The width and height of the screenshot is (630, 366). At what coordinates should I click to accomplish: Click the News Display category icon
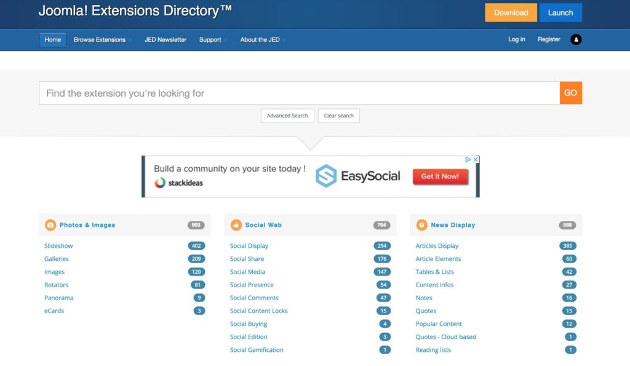click(422, 225)
